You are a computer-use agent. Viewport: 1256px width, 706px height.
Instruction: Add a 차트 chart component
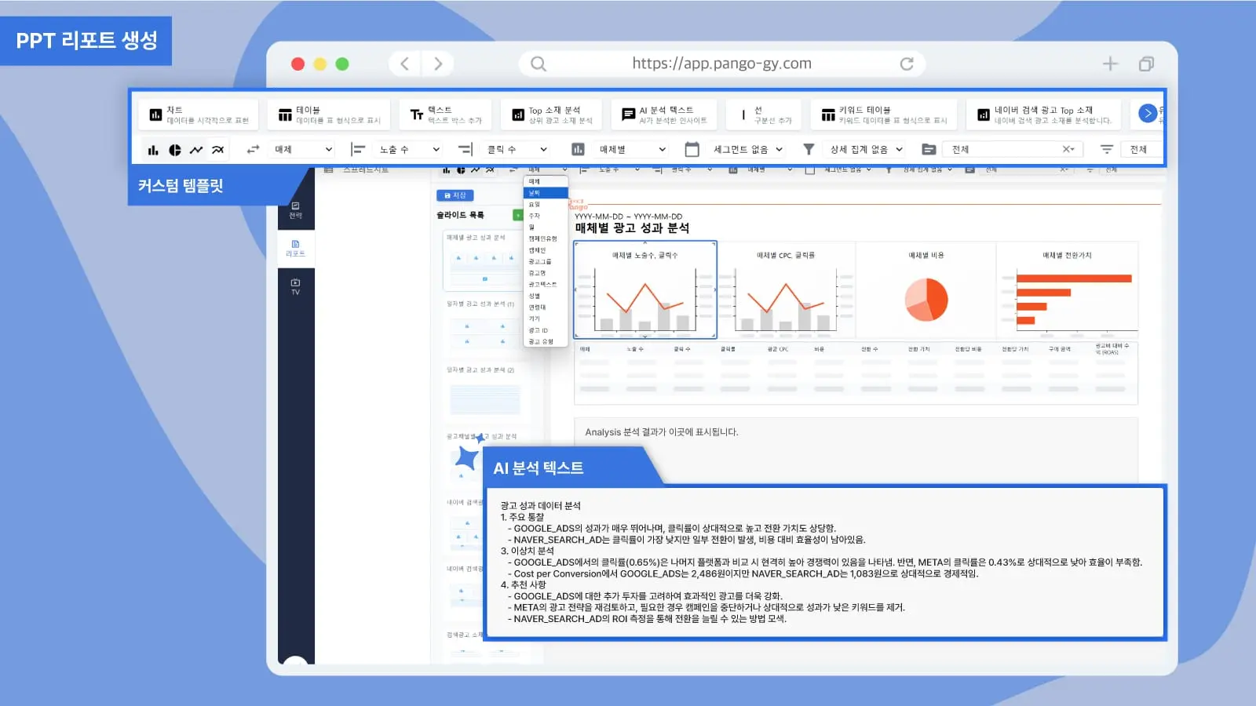point(199,115)
